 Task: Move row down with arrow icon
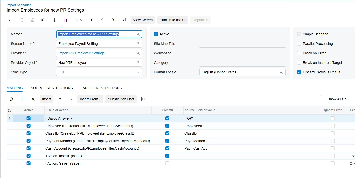(x=71, y=99)
